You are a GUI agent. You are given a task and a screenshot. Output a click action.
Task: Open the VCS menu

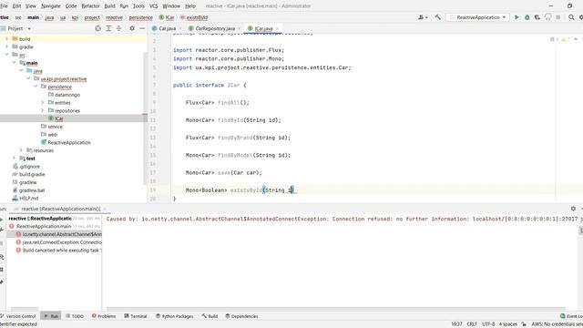[x=154, y=6]
